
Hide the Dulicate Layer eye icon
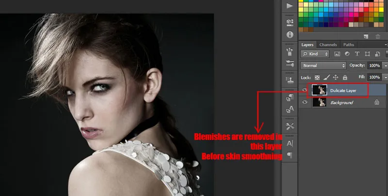305,90
